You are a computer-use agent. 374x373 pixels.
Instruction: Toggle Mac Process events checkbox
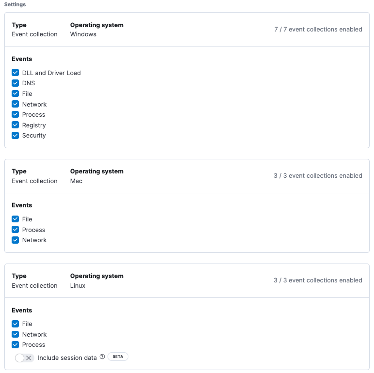[16, 230]
